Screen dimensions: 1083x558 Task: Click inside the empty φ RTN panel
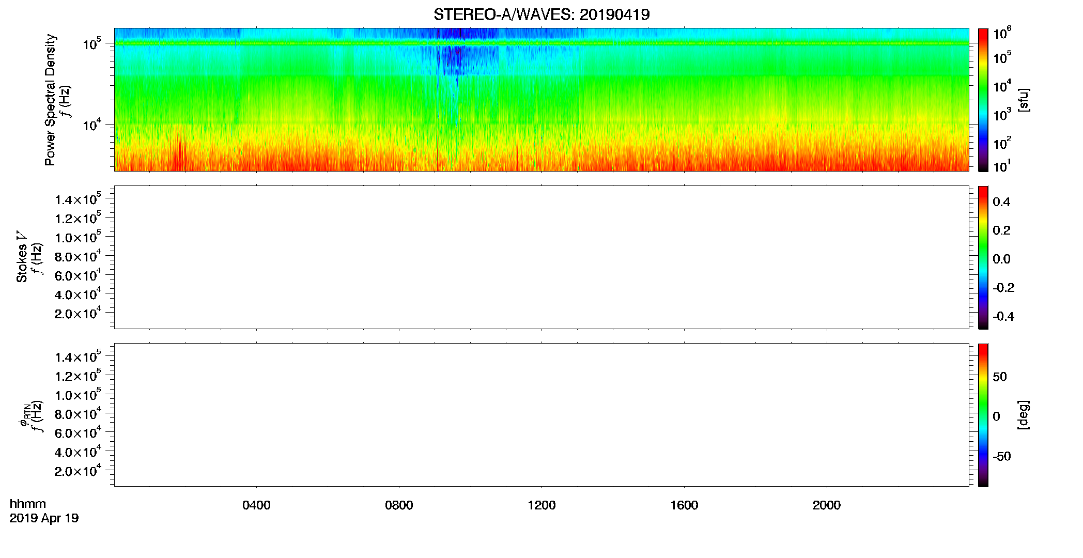coord(541,415)
